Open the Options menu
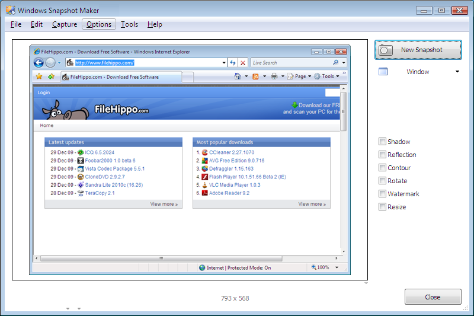The height and width of the screenshot is (316, 474). tap(99, 24)
